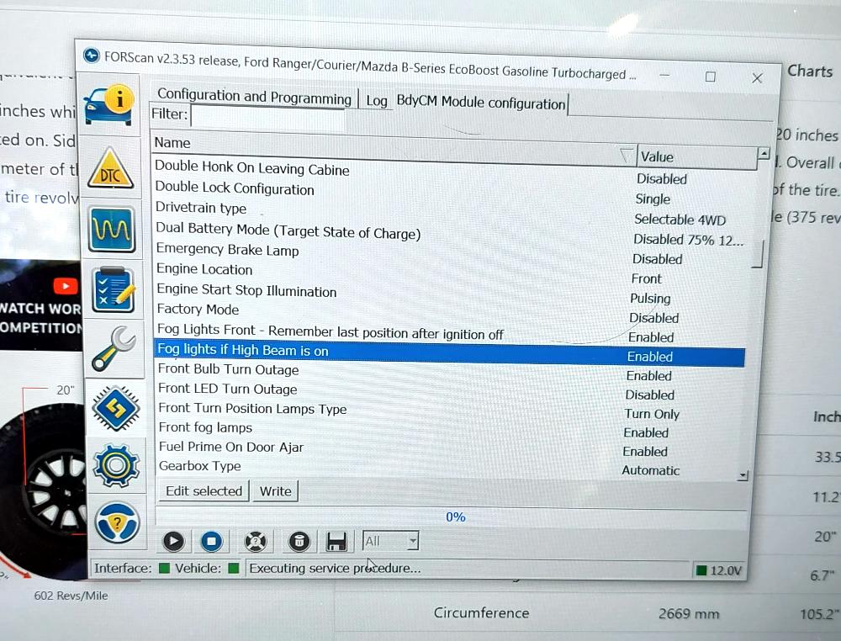Click the lifebuoy help icon in toolbar
The image size is (841, 641).
pos(255,541)
